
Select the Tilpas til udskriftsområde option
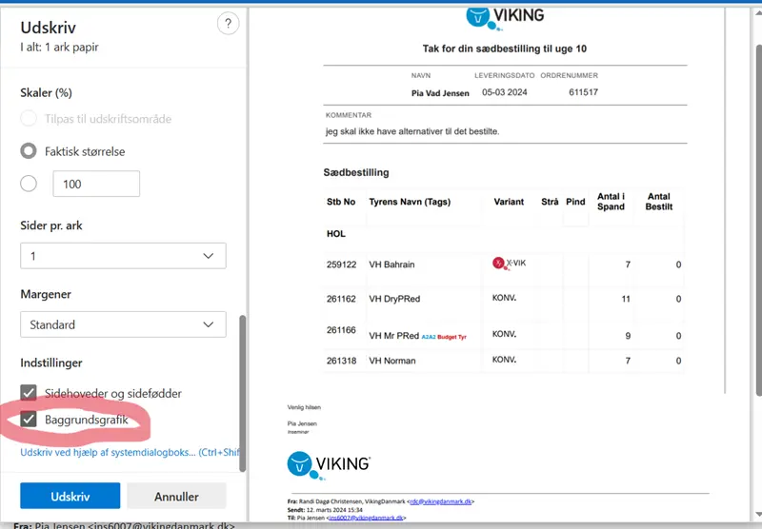[x=29, y=119]
